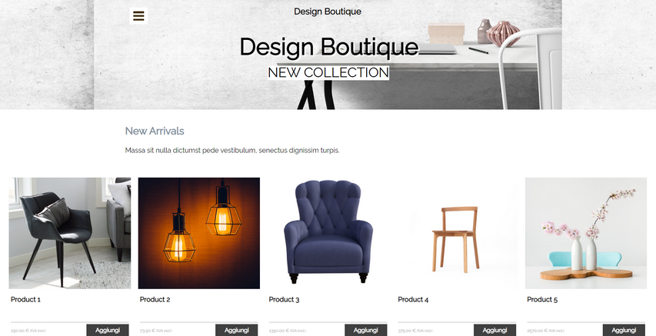Image resolution: width=656 pixels, height=336 pixels.
Task: Open the Product 5 title link
Action: point(542,300)
